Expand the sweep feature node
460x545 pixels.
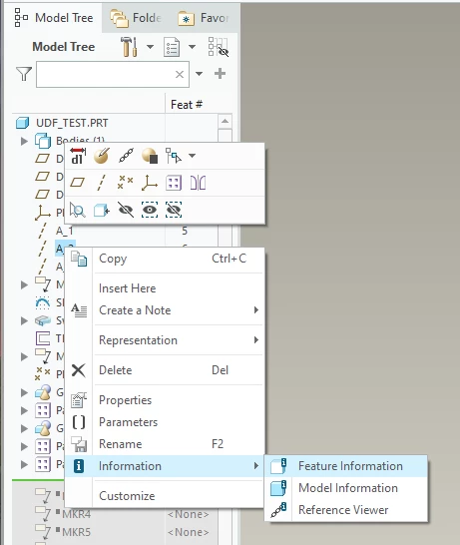click(24, 320)
